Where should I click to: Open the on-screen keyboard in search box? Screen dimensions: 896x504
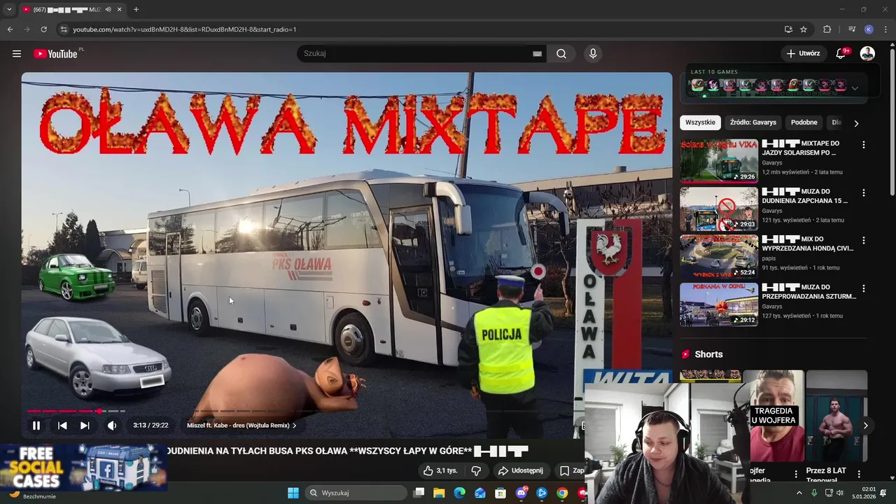click(537, 54)
